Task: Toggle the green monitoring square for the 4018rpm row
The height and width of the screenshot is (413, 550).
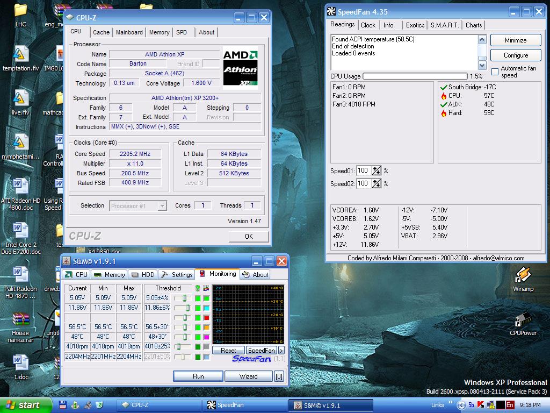Action: tap(198, 346)
